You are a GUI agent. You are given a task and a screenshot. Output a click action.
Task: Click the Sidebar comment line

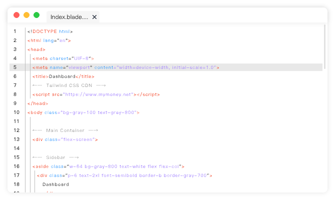(55, 157)
